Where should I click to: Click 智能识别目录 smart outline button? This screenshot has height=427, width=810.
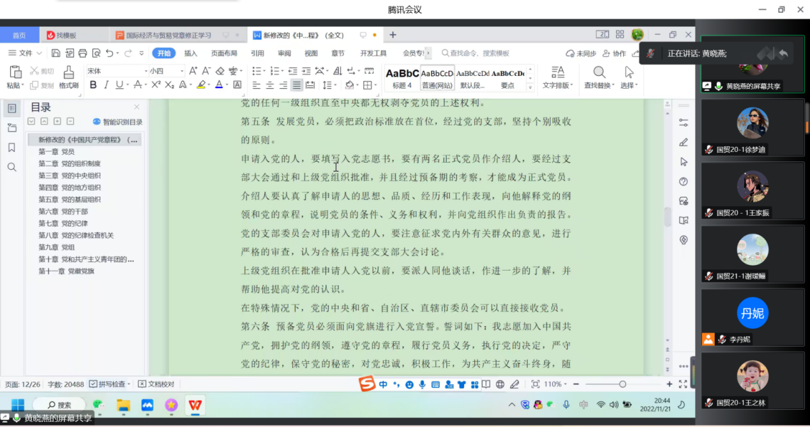click(x=118, y=122)
